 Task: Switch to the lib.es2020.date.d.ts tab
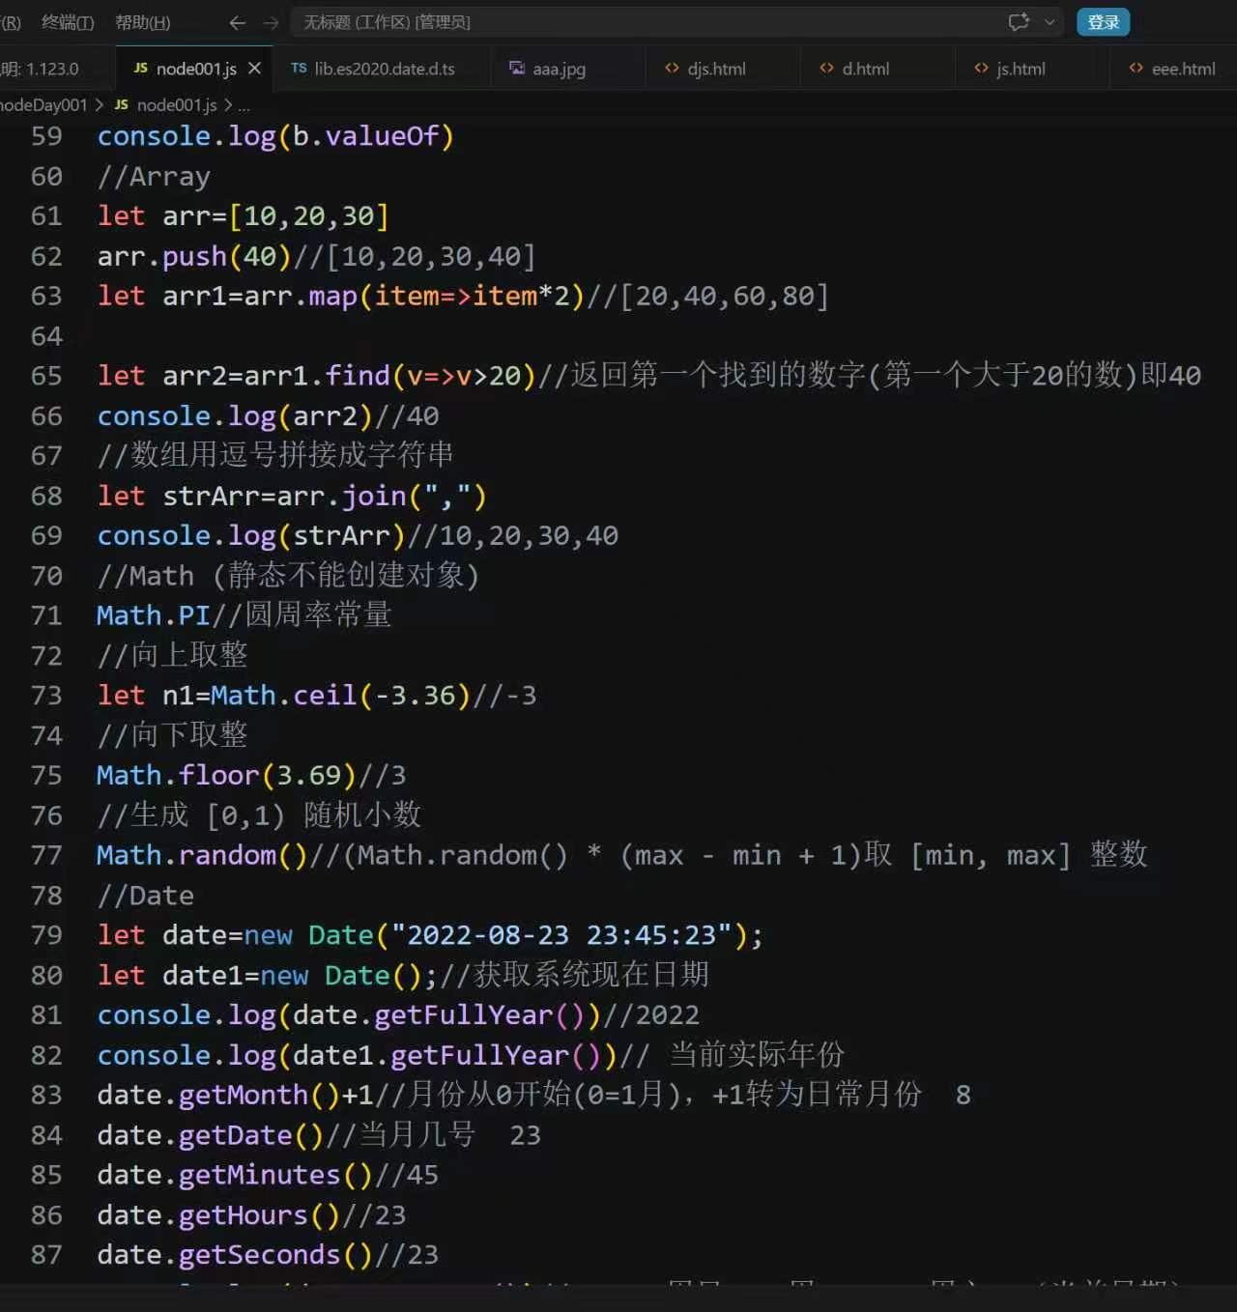[x=384, y=69]
